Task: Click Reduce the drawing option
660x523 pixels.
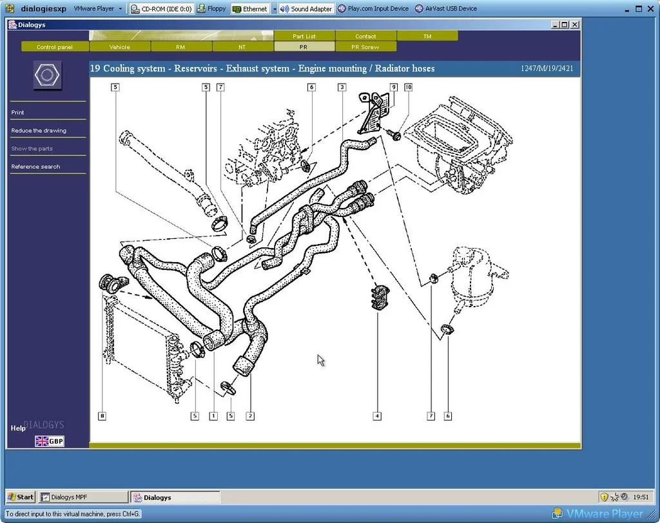Action: point(39,131)
